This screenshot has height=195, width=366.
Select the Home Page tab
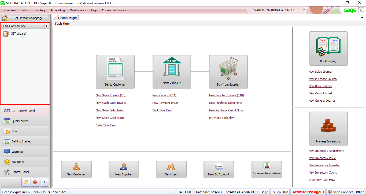coord(68,18)
